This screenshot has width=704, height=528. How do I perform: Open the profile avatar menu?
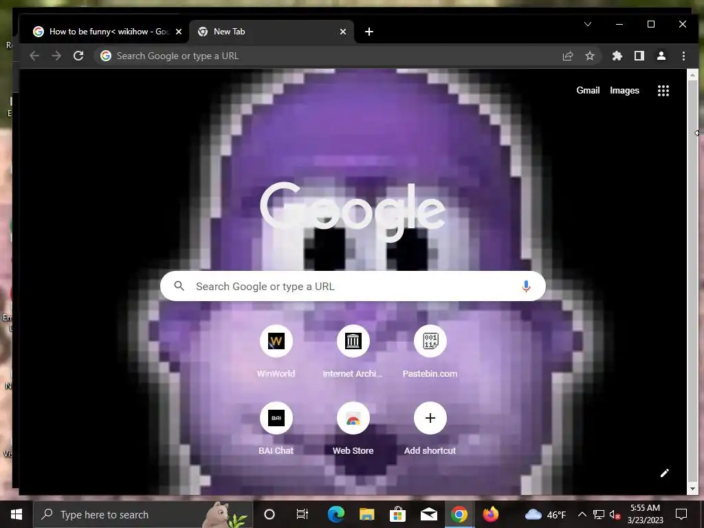coord(661,56)
